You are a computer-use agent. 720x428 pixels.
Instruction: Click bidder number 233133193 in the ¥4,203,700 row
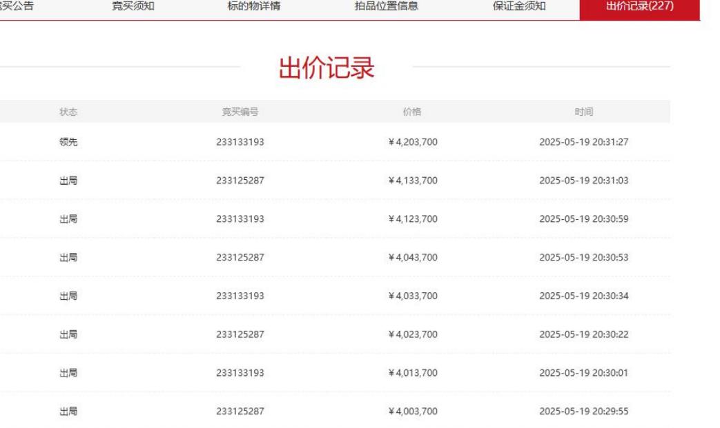pos(240,142)
